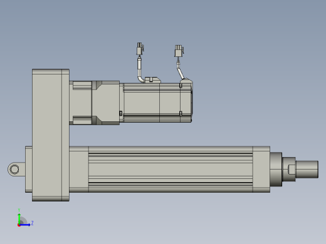The width and height of the screenshot is (326, 244).
Task: Select the right cable connector plug above the motor
Action: (179, 51)
